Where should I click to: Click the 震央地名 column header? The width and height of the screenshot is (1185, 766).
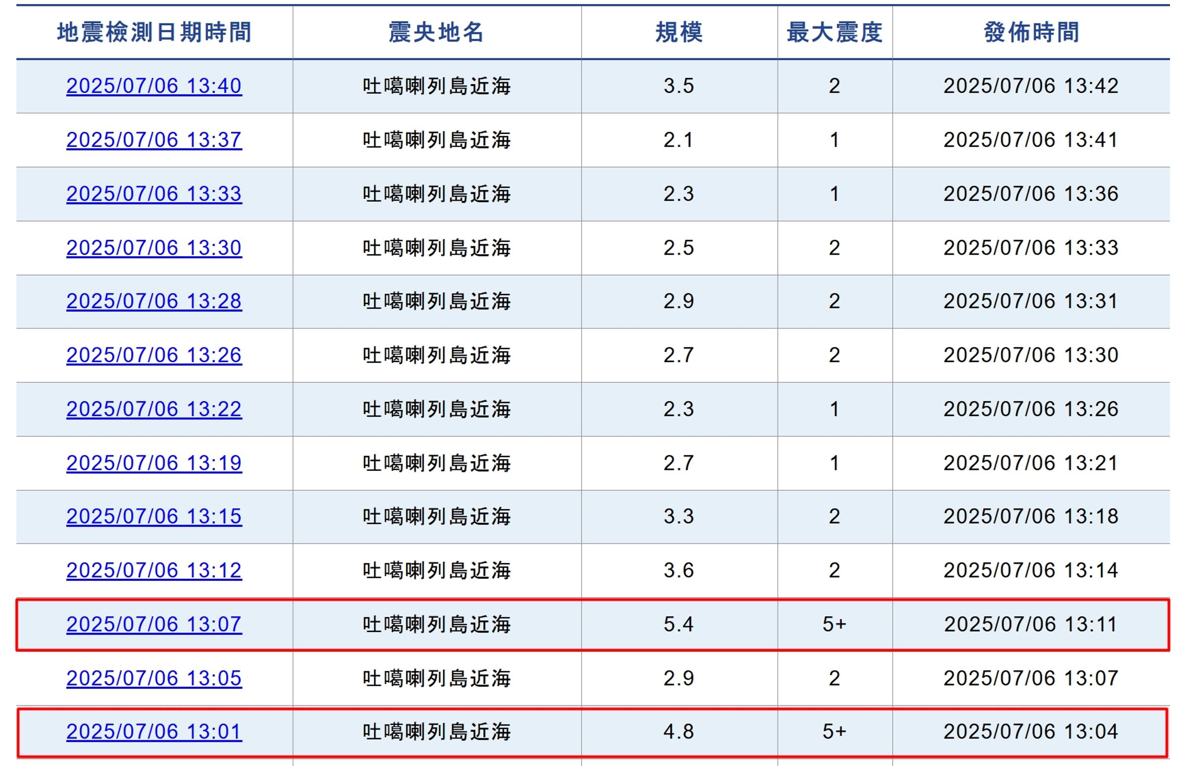pyautogui.click(x=436, y=33)
